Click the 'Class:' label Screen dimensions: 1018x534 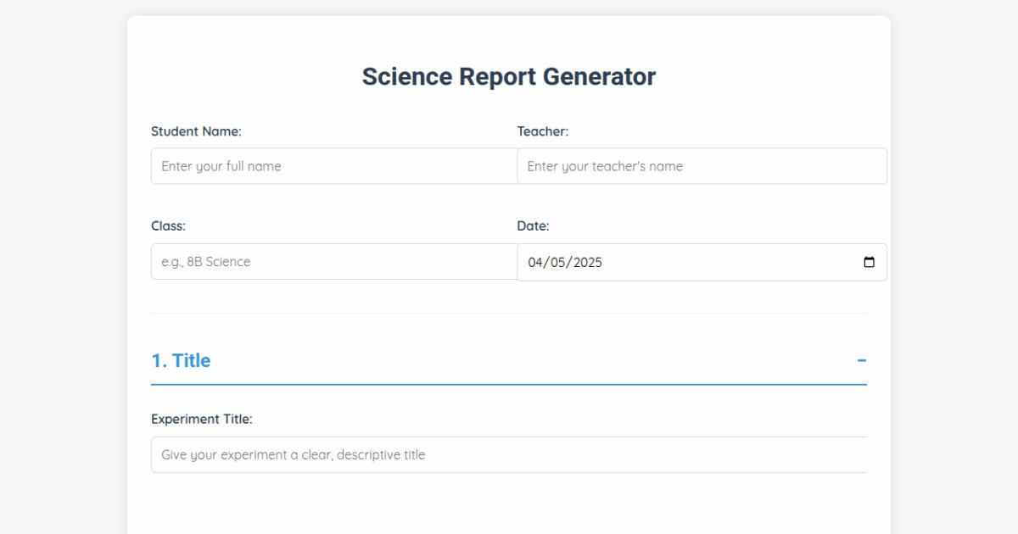[x=168, y=225]
